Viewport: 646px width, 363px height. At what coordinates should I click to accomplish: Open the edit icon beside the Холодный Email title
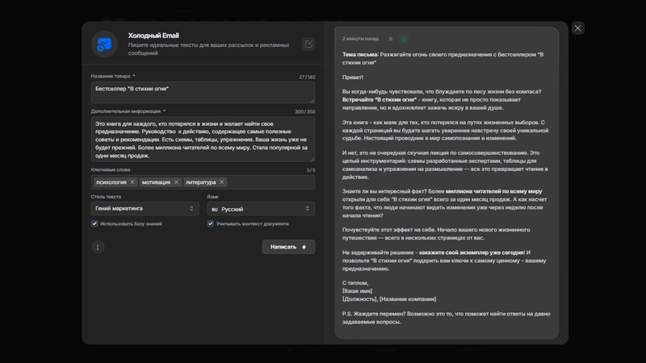(308, 44)
